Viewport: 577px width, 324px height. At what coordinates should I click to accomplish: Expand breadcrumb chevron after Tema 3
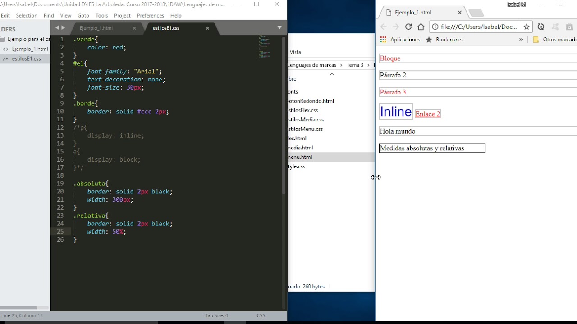[368, 65]
